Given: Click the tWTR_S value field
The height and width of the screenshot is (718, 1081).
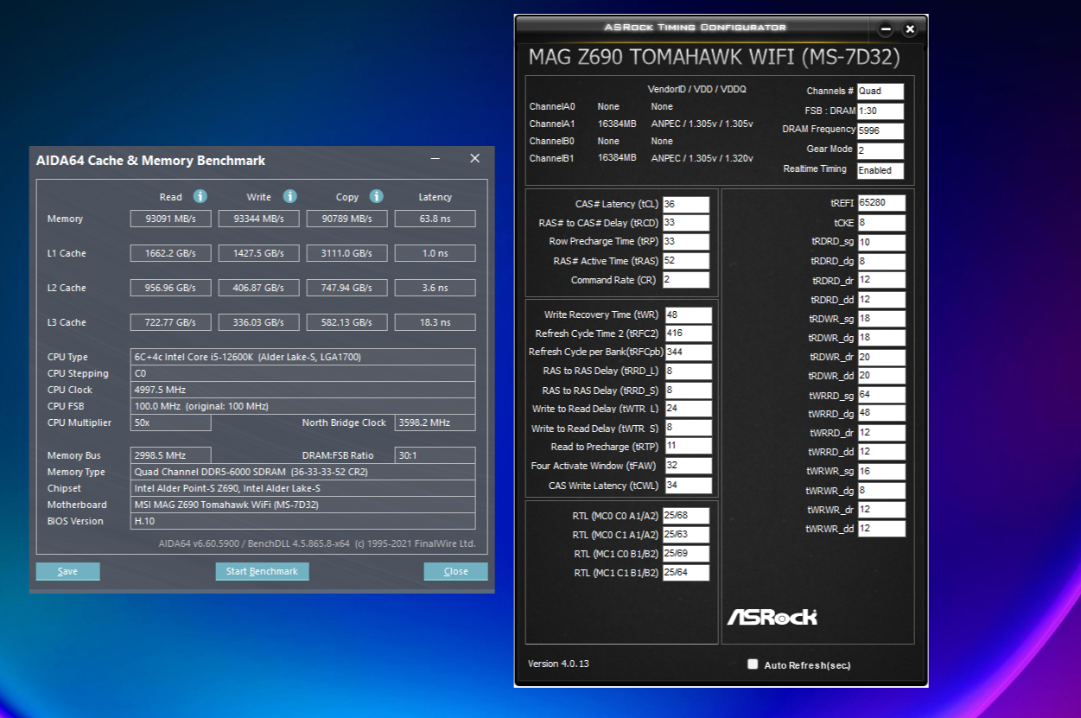Looking at the screenshot, I should point(688,428).
